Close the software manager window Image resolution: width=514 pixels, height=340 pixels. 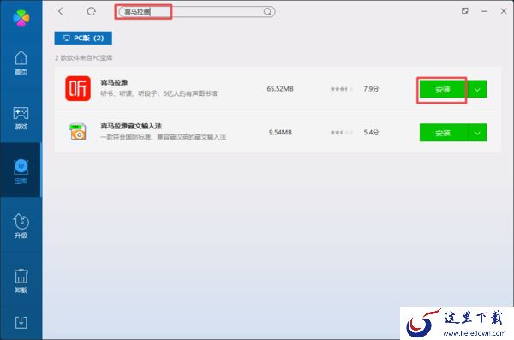504,11
